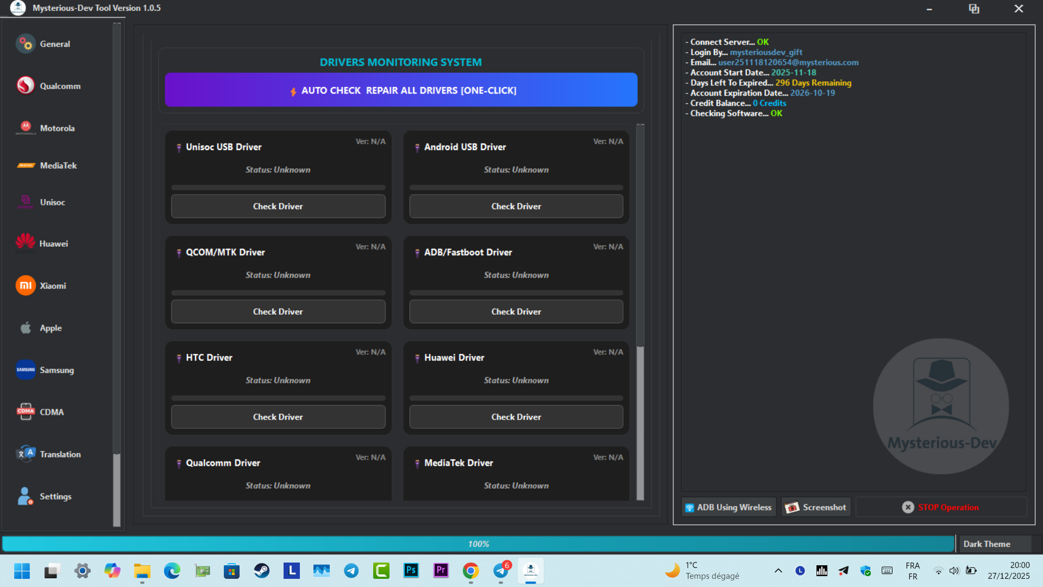The width and height of the screenshot is (1043, 587).
Task: Click the HTC Driver plug icon
Action: [179, 358]
